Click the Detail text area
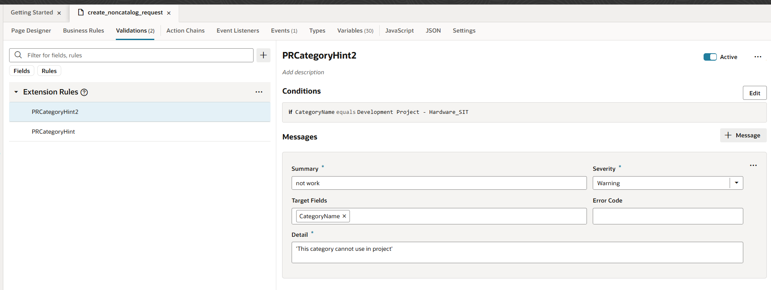Viewport: 771px width, 290px height. click(x=517, y=252)
